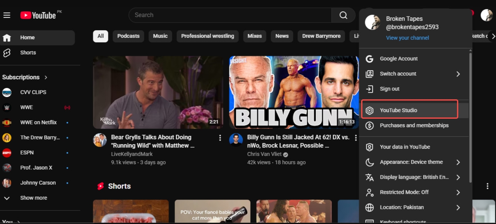Select the Music filter chip
This screenshot has height=224, width=496.
pyautogui.click(x=160, y=36)
